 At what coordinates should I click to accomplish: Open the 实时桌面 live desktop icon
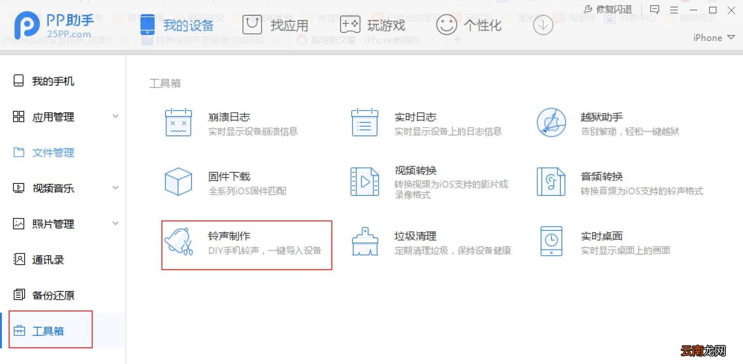[552, 241]
